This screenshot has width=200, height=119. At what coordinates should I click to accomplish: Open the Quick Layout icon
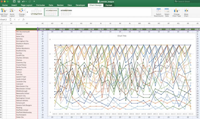[11, 10]
